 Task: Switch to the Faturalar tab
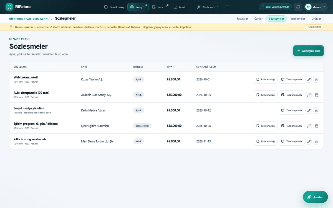242,19
